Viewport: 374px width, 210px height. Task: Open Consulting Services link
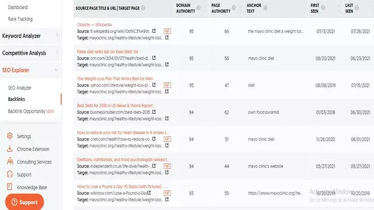[x=34, y=162]
